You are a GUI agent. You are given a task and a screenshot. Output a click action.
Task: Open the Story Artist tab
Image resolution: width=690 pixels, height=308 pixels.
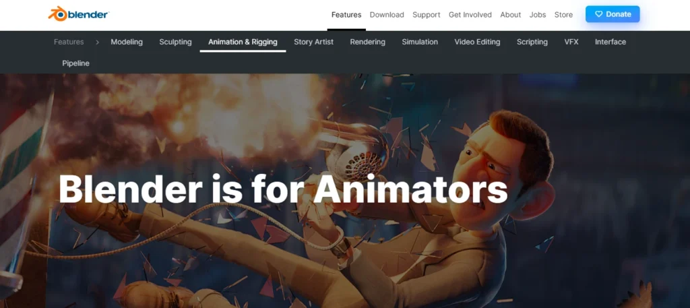click(x=314, y=42)
